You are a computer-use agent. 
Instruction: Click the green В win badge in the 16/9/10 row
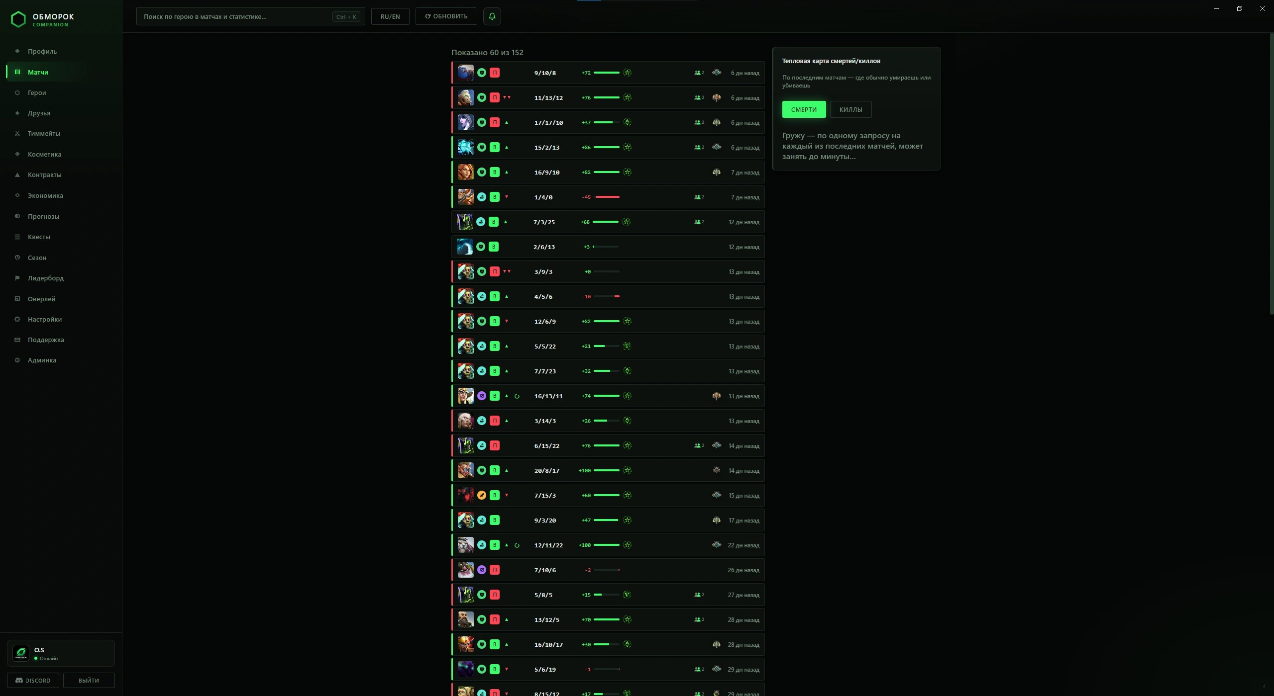pos(494,172)
